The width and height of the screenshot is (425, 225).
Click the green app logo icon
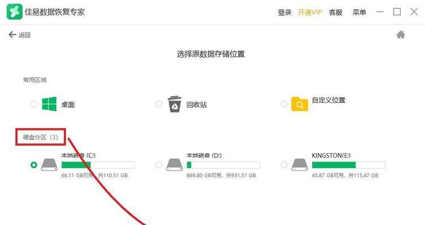(x=15, y=12)
